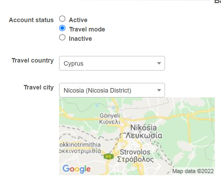221x181 pixels.
Task: Select the Travel mode radio button
Action: tap(62, 28)
